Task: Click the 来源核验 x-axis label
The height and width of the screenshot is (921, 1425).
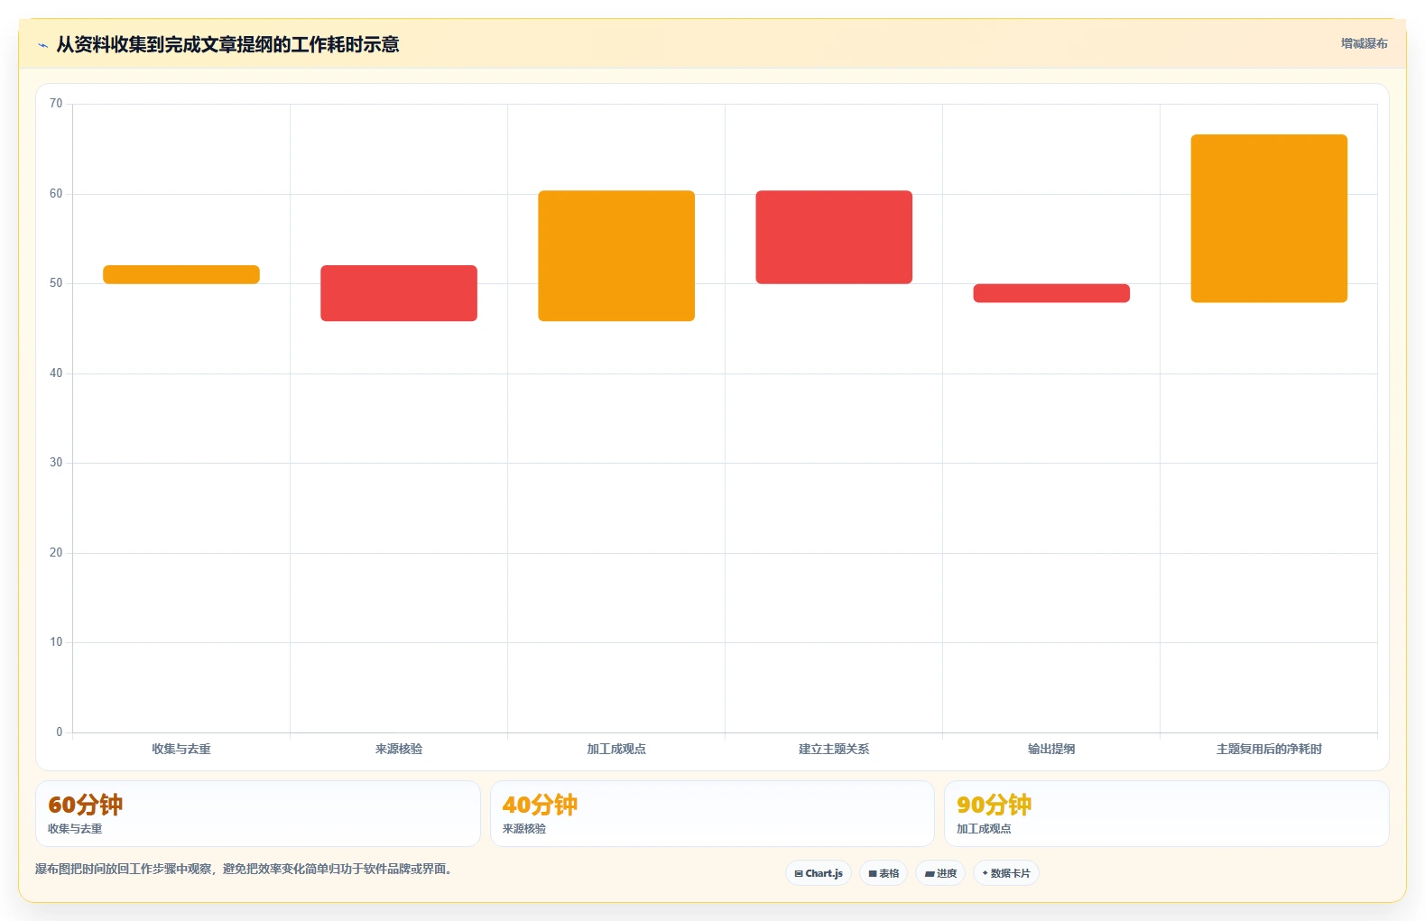Action: (399, 749)
